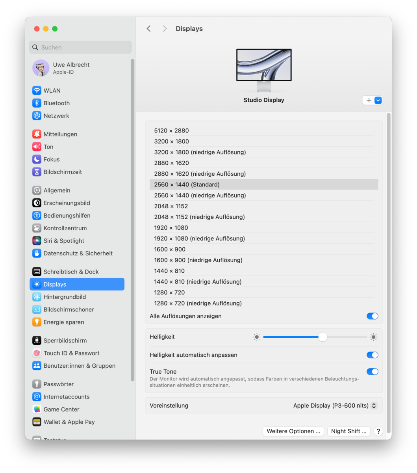The height and width of the screenshot is (473, 417).
Task: Click the Bildschirmzeit hourglass icon
Action: point(37,172)
